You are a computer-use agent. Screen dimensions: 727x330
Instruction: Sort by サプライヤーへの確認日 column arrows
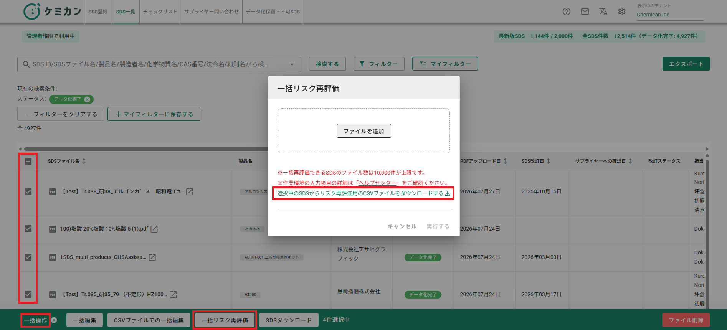tap(630, 161)
